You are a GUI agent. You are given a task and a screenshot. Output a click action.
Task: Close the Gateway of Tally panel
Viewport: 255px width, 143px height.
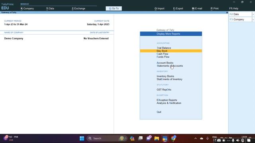coord(227,12)
